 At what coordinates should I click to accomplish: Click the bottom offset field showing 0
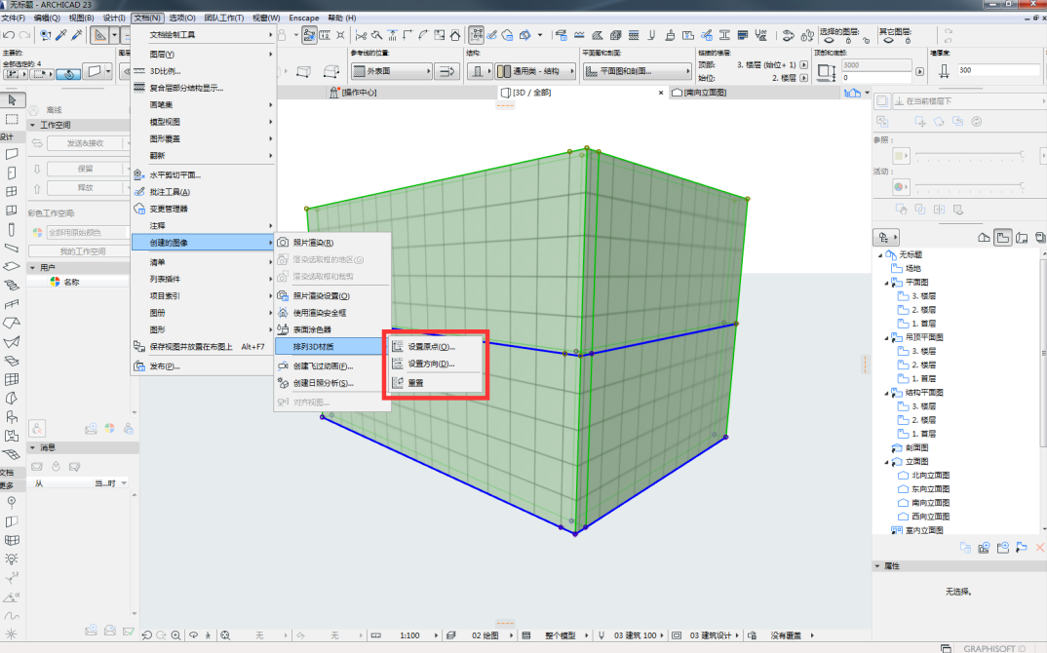[x=876, y=77]
